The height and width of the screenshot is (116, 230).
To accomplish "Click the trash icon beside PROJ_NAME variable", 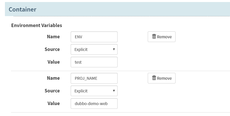I will pyautogui.click(x=154, y=78).
